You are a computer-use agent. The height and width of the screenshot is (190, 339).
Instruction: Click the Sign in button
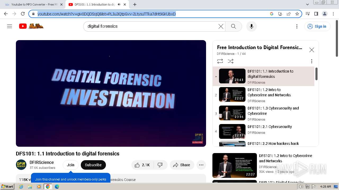coord(317,26)
